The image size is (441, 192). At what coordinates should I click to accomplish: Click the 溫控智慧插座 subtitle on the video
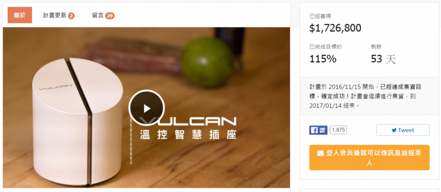pyautogui.click(x=188, y=134)
